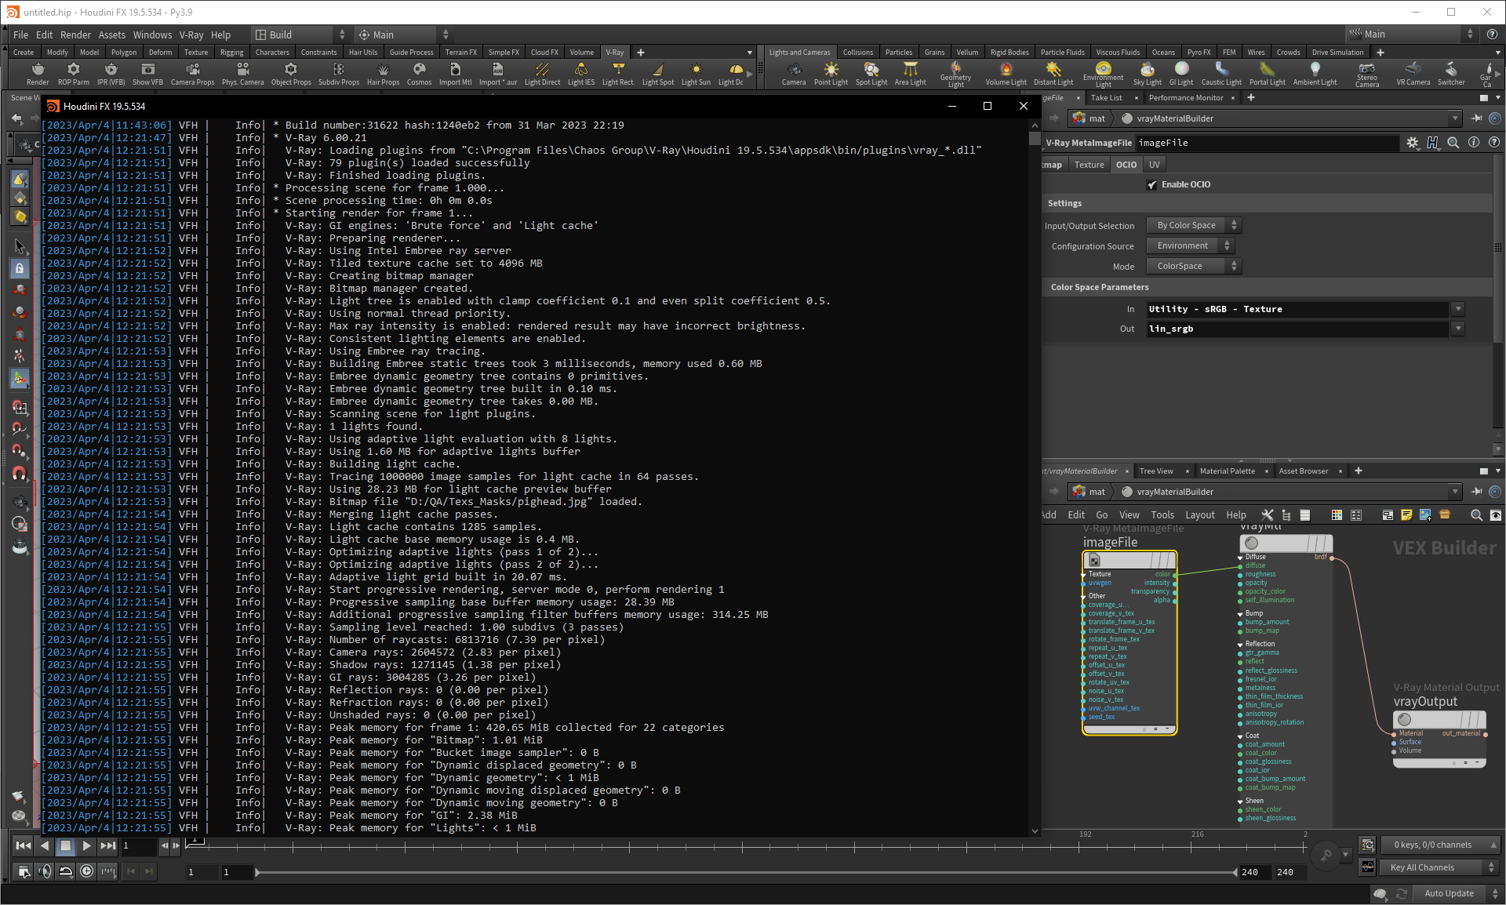The width and height of the screenshot is (1506, 905).
Task: Click the playback range slider bar
Action: pos(747,872)
